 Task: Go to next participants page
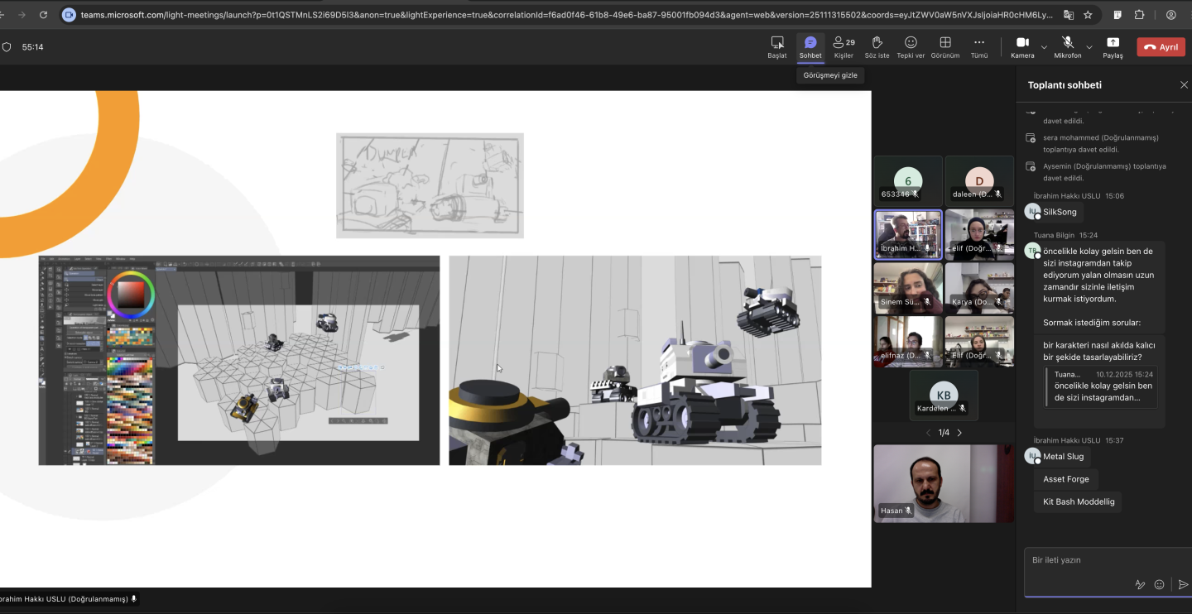click(x=959, y=433)
